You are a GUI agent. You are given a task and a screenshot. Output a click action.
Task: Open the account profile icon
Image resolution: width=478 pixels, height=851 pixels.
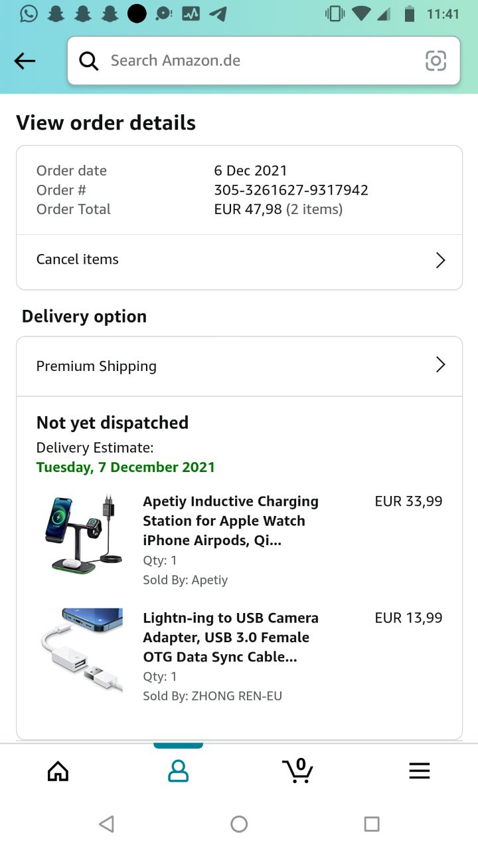coord(178,771)
